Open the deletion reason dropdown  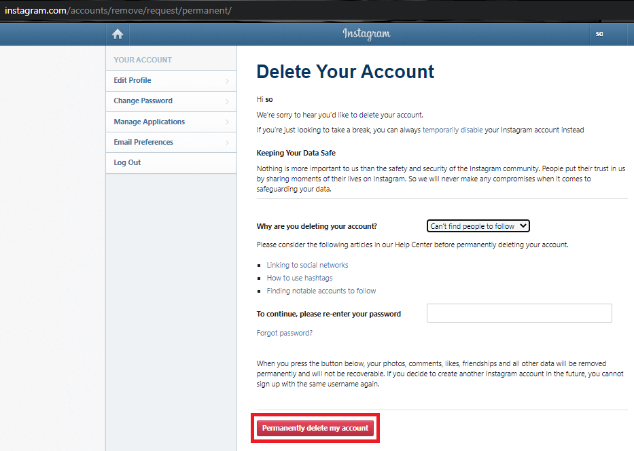[478, 226]
